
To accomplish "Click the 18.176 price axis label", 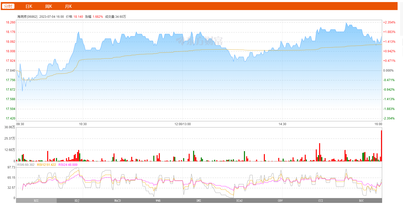I will click(11, 32).
